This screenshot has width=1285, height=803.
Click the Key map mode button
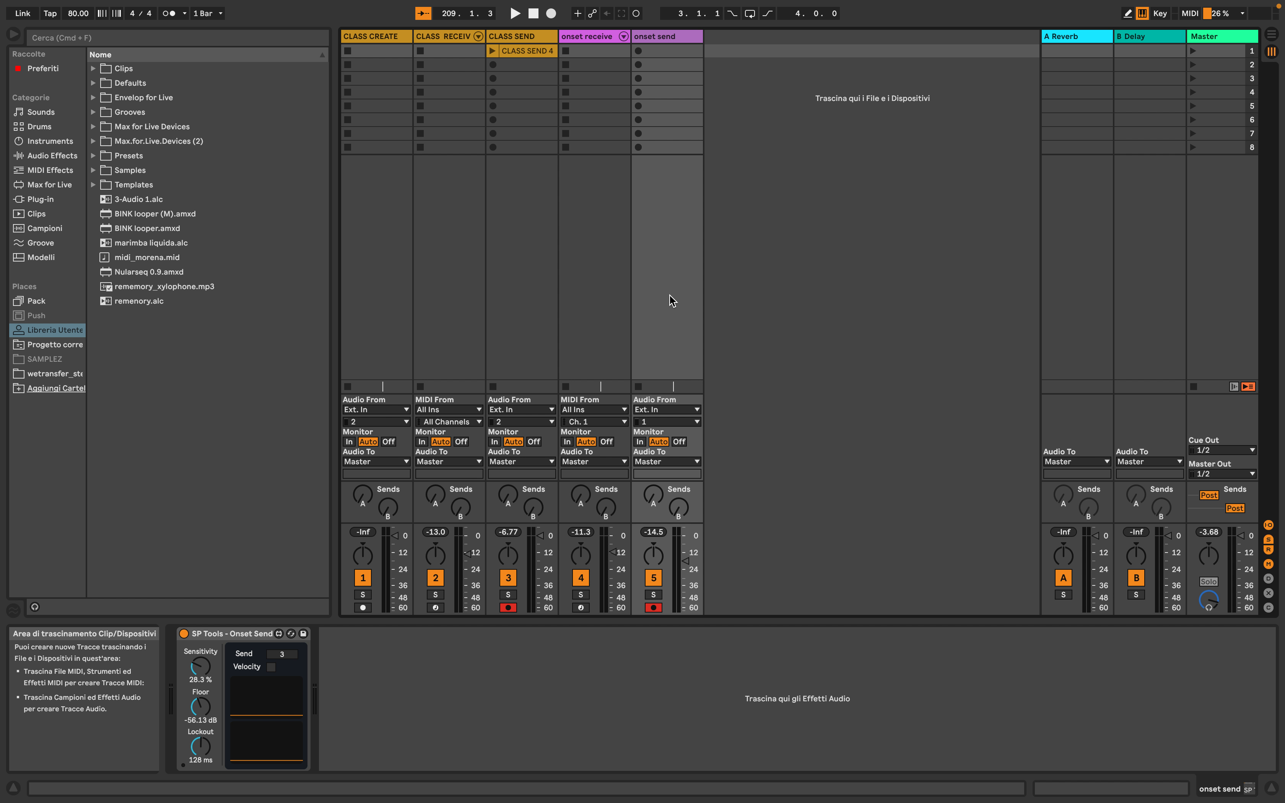[x=1160, y=13]
